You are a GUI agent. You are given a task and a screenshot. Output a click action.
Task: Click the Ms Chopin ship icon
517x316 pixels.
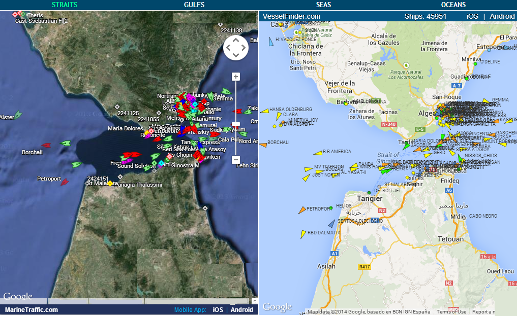tap(169, 157)
